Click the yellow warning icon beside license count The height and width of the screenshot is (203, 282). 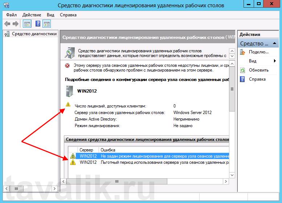coord(68,105)
